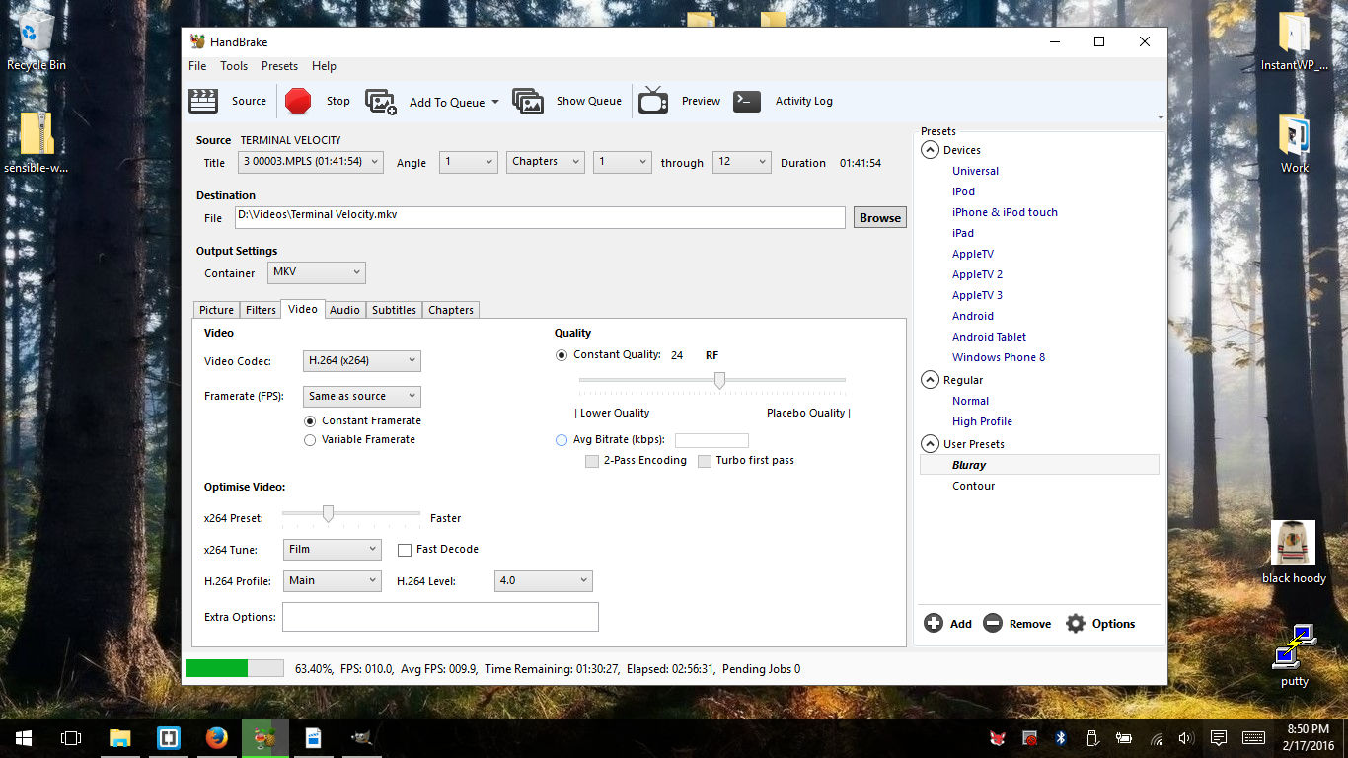Image resolution: width=1348 pixels, height=758 pixels.
Task: Open the Tools menu
Action: tap(234, 66)
